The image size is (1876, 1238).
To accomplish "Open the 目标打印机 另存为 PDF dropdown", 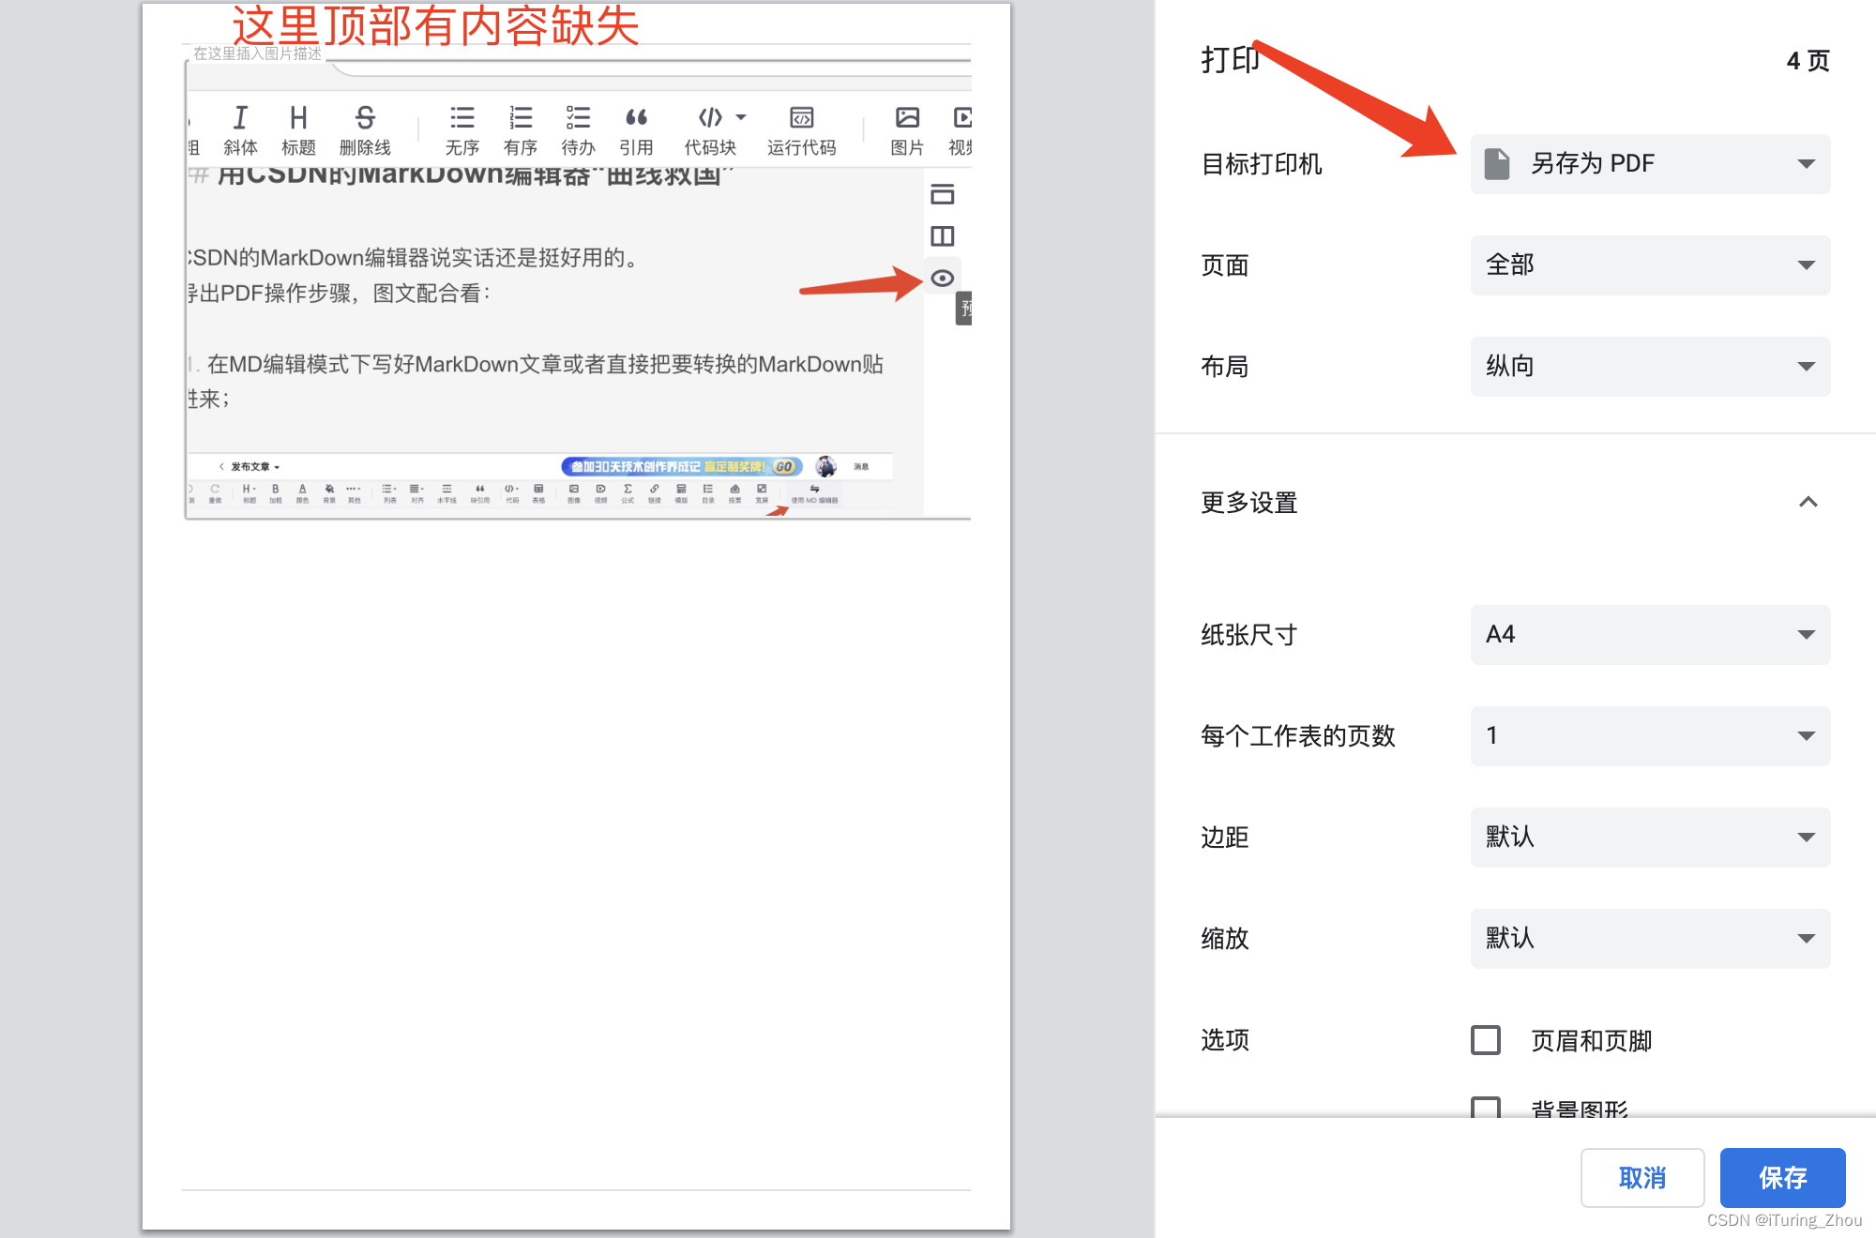I will 1650,164.
